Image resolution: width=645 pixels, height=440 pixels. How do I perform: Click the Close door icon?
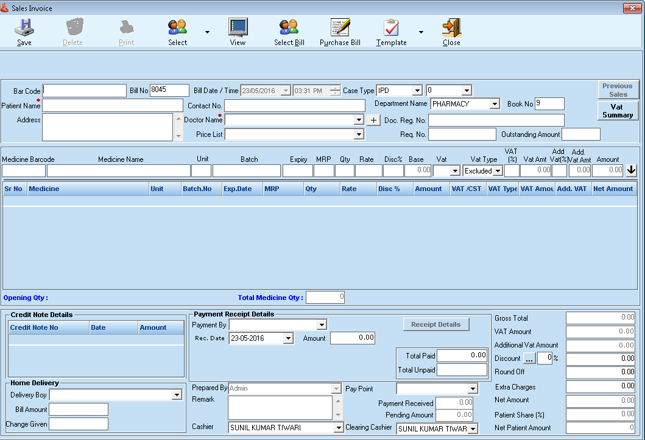coord(451,27)
